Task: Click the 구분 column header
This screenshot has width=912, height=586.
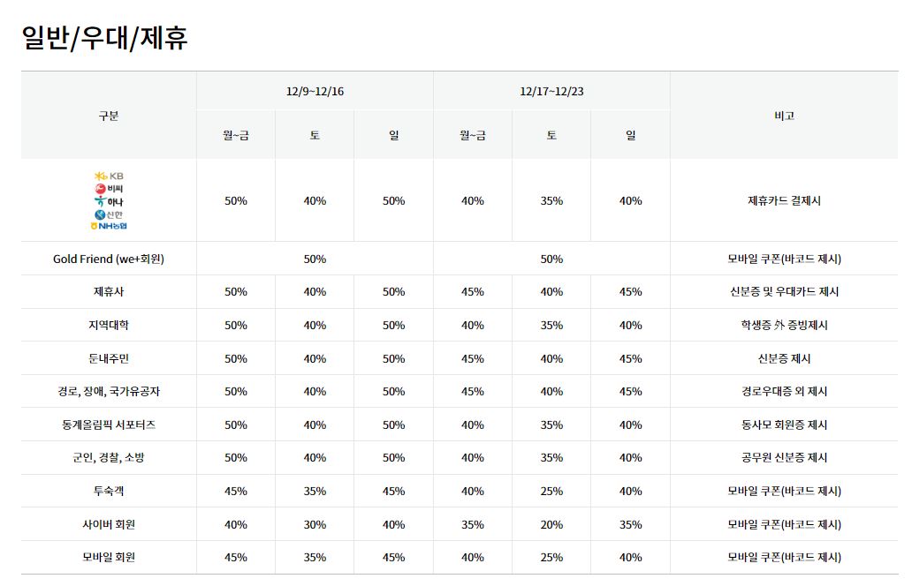Action: [109, 116]
